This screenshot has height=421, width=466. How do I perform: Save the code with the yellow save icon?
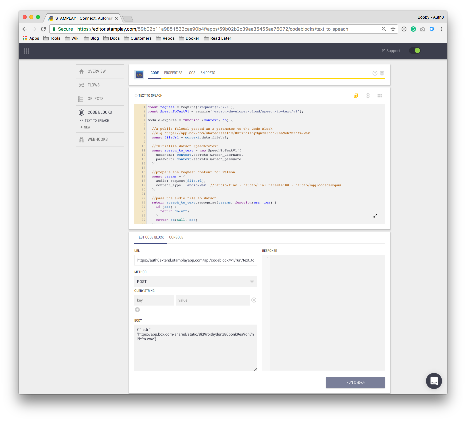(356, 96)
